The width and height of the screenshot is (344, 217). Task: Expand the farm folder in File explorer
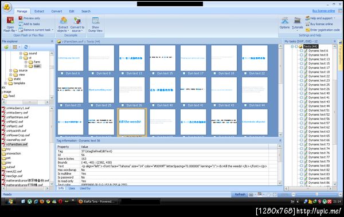26,62
